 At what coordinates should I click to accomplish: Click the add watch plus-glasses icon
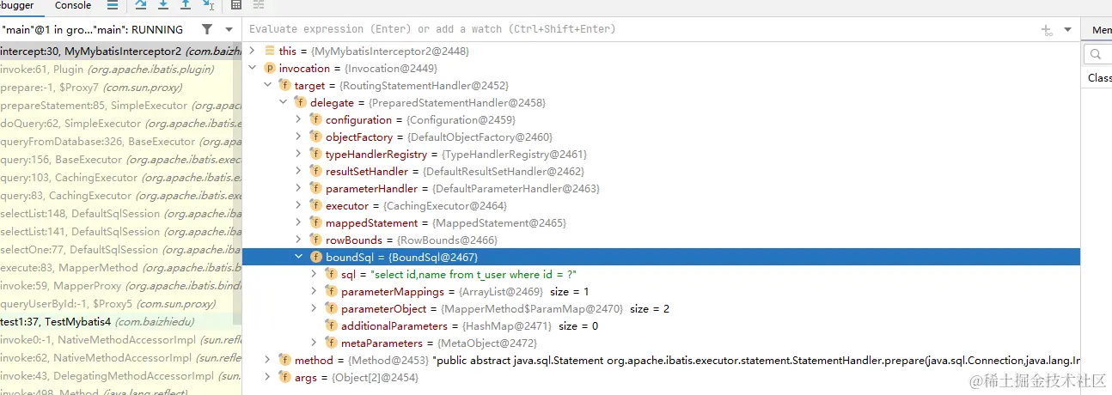(1047, 29)
